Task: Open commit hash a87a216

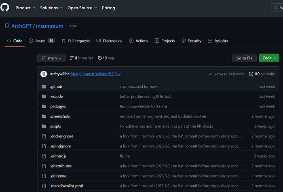Action: (221, 74)
